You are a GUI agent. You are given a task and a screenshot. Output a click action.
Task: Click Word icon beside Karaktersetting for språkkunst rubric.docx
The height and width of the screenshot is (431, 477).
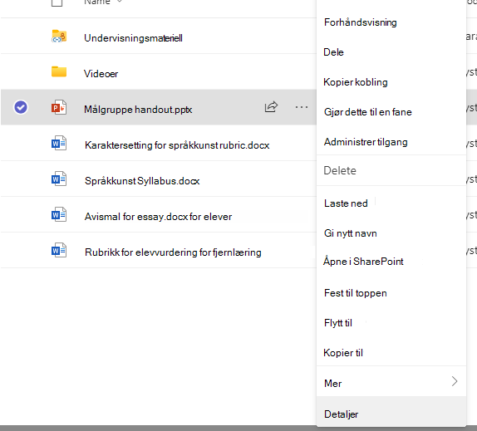pos(59,143)
